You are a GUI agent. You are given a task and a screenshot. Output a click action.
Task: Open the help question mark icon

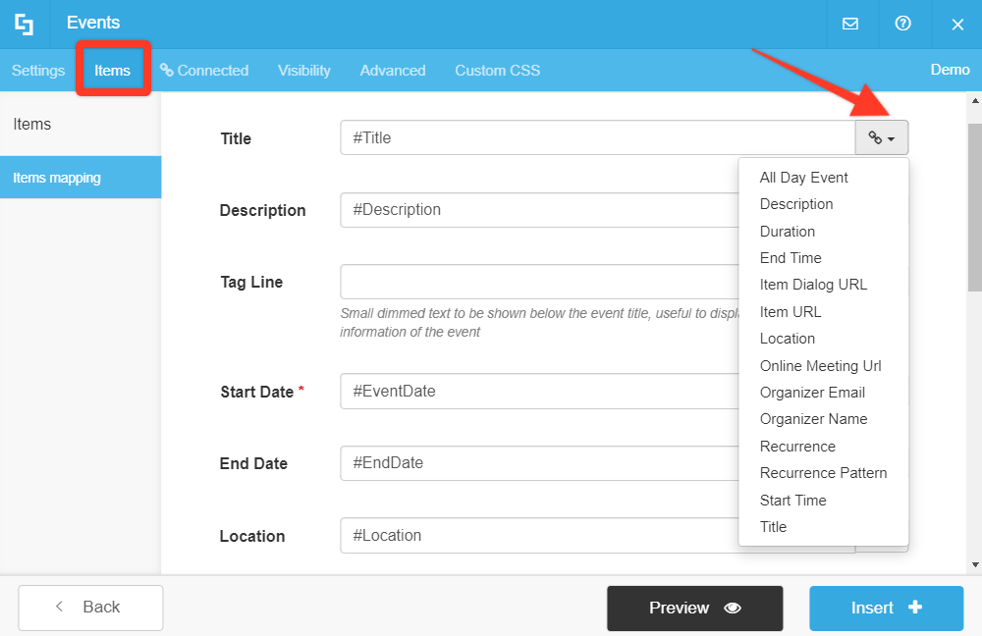pos(902,24)
